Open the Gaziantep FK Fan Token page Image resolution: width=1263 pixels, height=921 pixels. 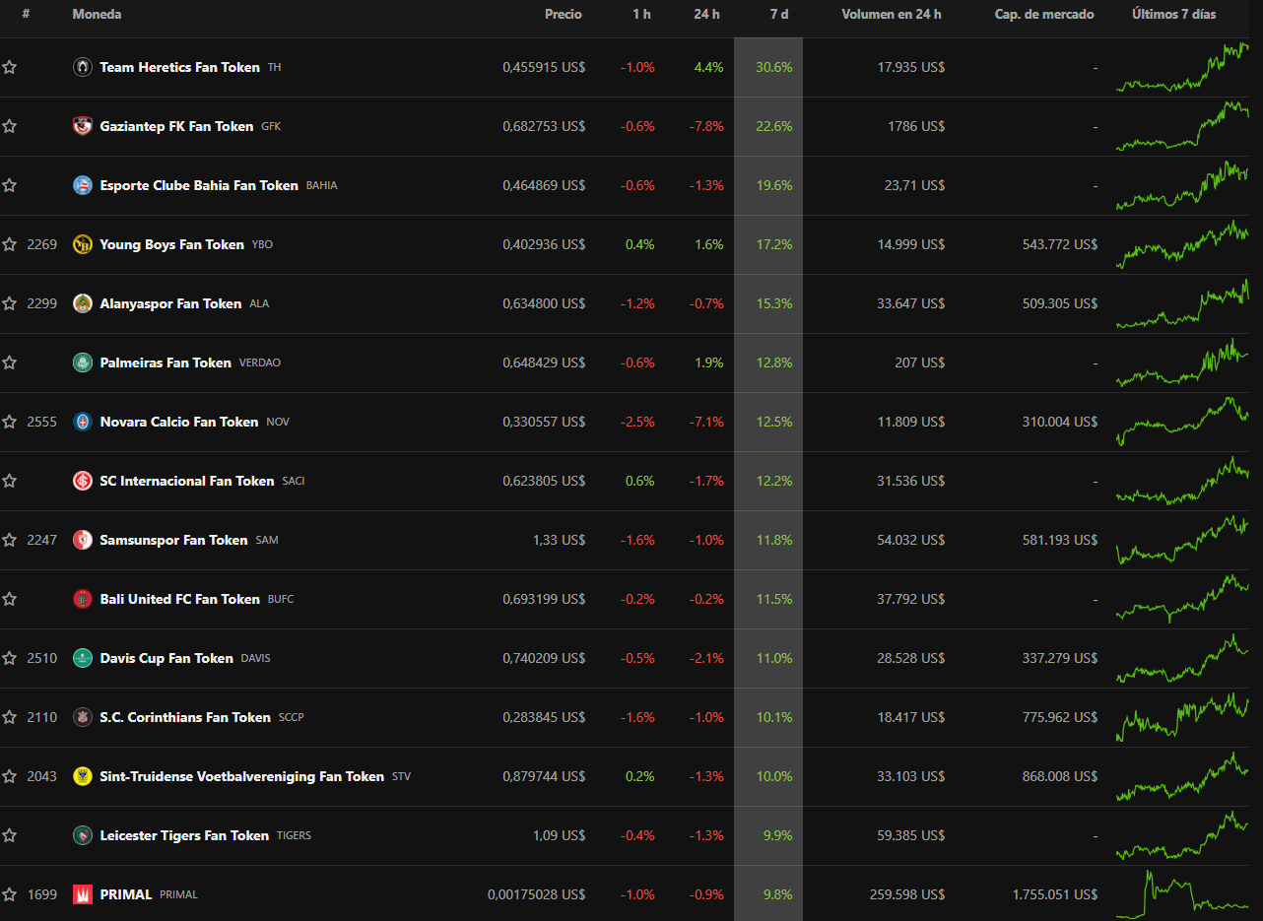click(177, 126)
